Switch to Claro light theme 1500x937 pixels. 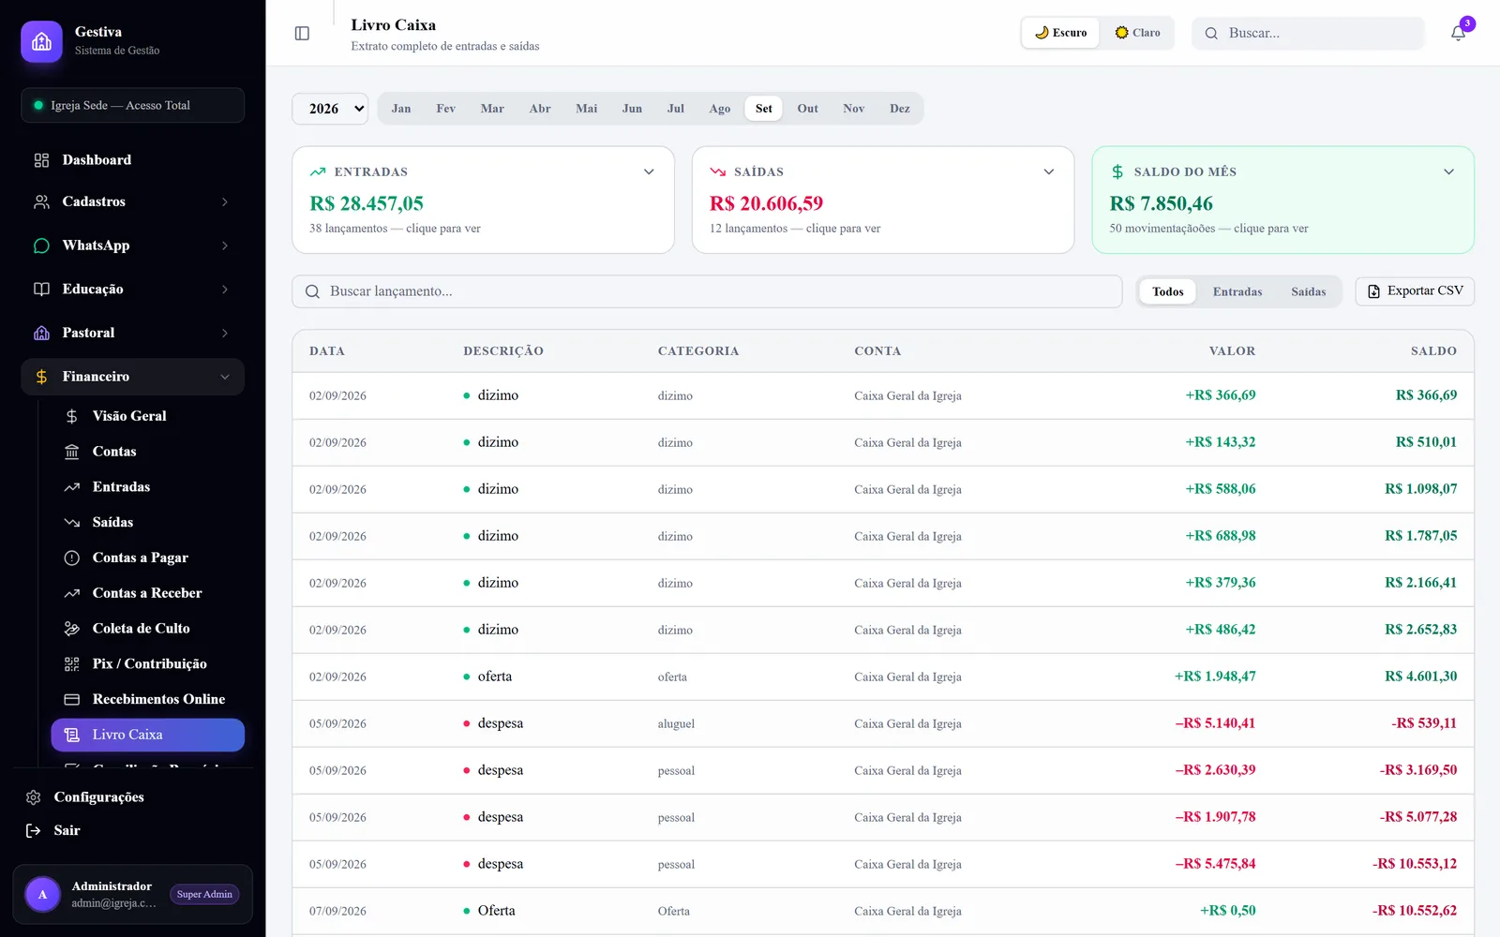(1137, 33)
